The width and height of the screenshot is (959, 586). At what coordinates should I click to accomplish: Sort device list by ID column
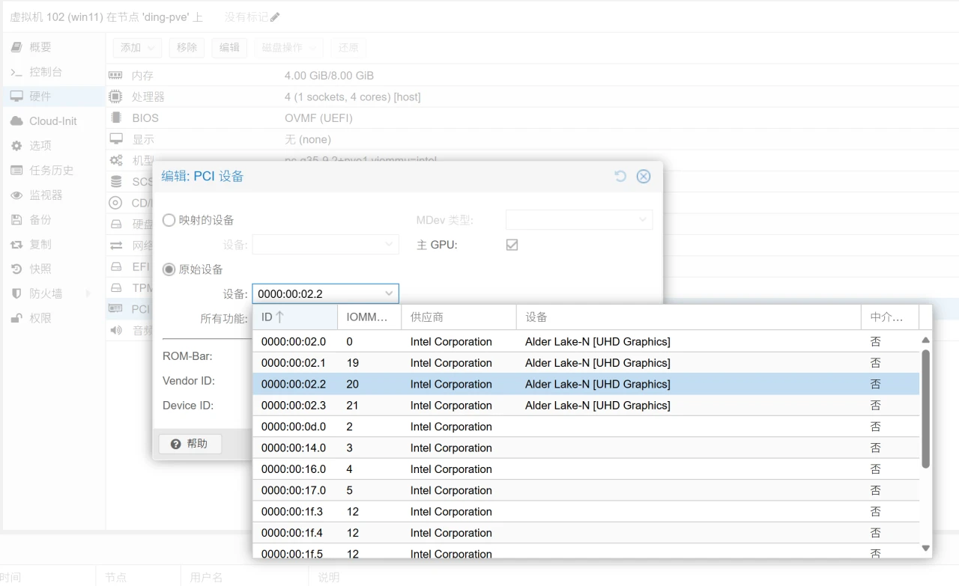(294, 317)
